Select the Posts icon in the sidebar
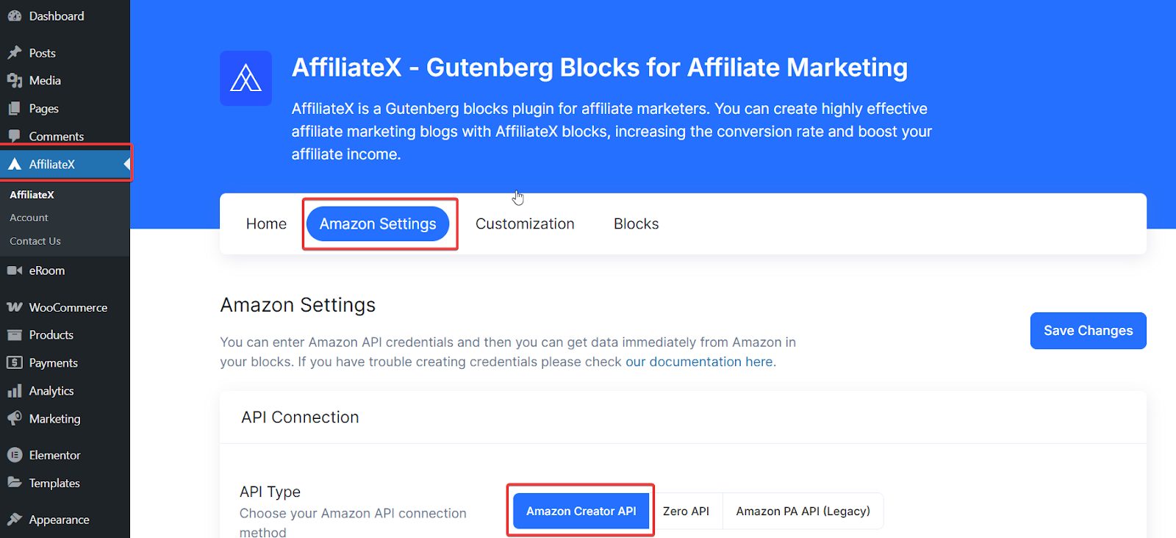This screenshot has height=538, width=1176. coord(15,52)
